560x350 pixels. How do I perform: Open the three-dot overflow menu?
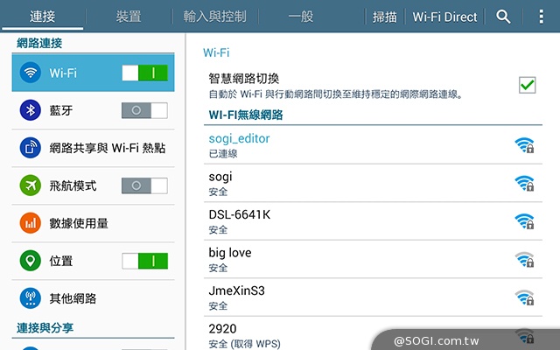(x=542, y=17)
